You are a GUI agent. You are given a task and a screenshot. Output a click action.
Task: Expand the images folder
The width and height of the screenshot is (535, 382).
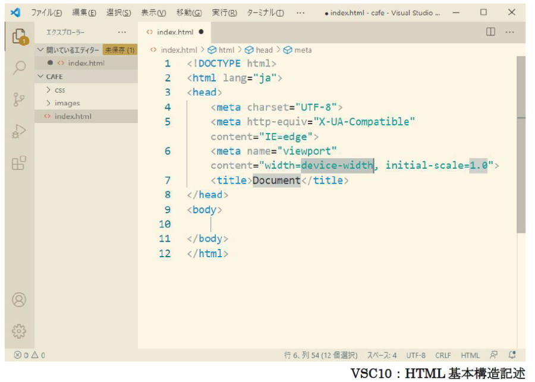48,103
